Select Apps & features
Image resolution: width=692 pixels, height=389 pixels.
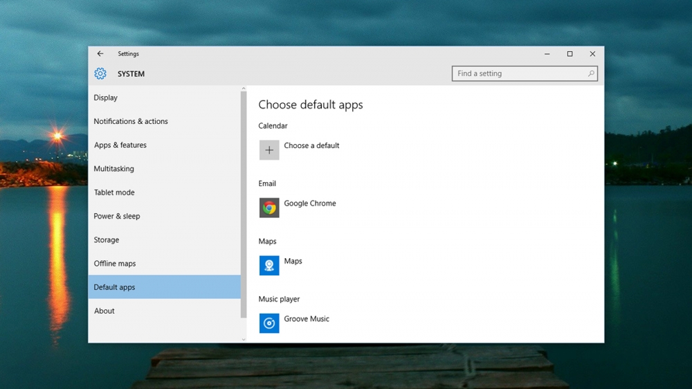[x=164, y=145]
